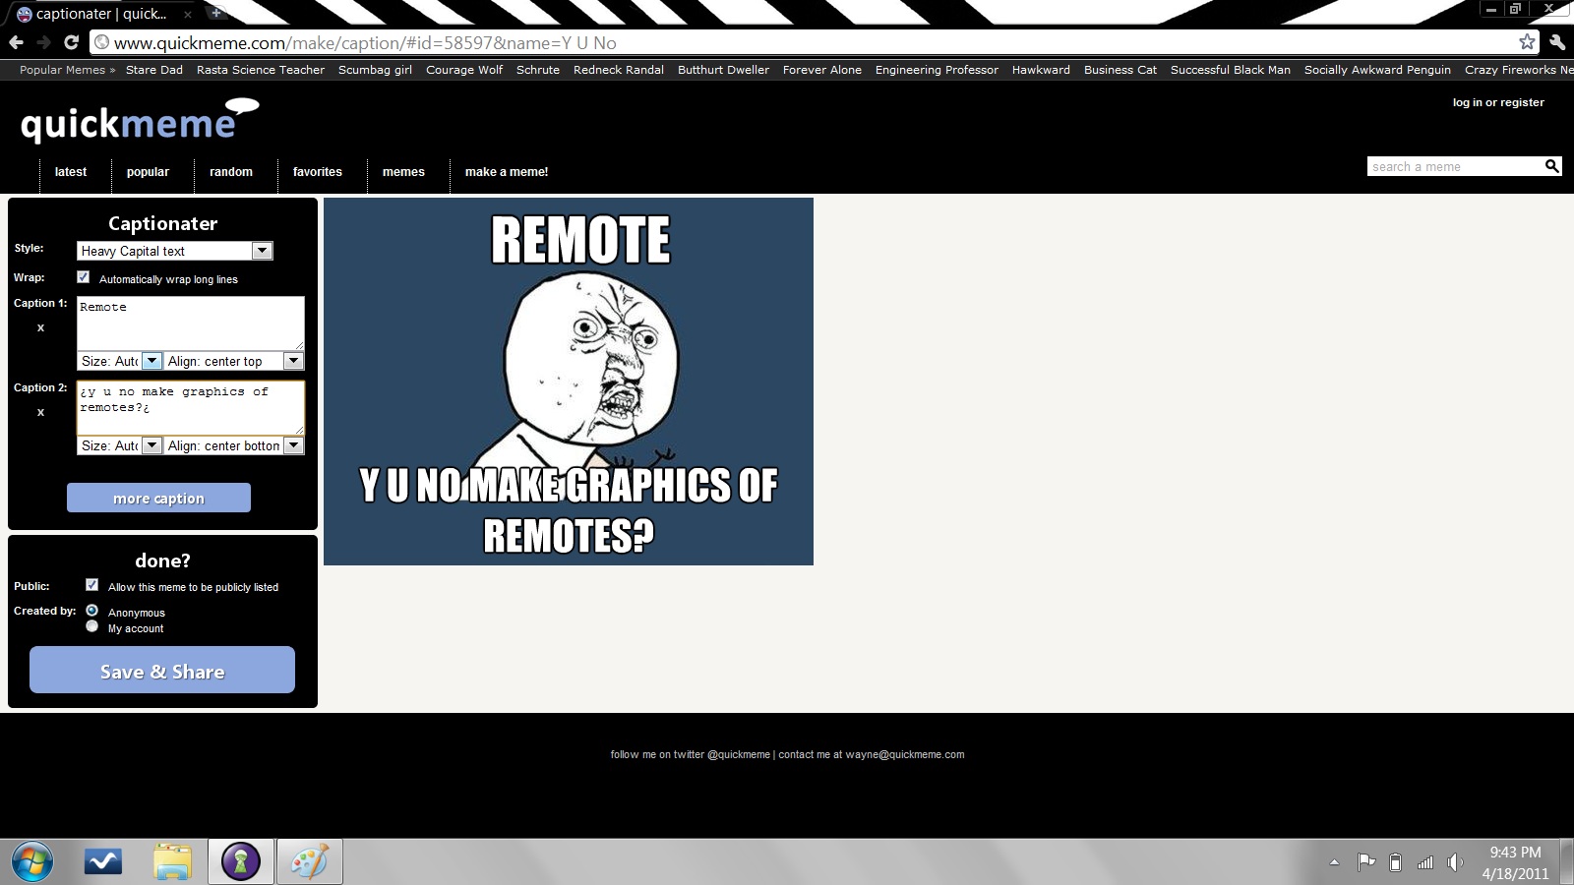This screenshot has width=1574, height=885.
Task: Delete Caption 2 using its x icon
Action: coord(40,412)
